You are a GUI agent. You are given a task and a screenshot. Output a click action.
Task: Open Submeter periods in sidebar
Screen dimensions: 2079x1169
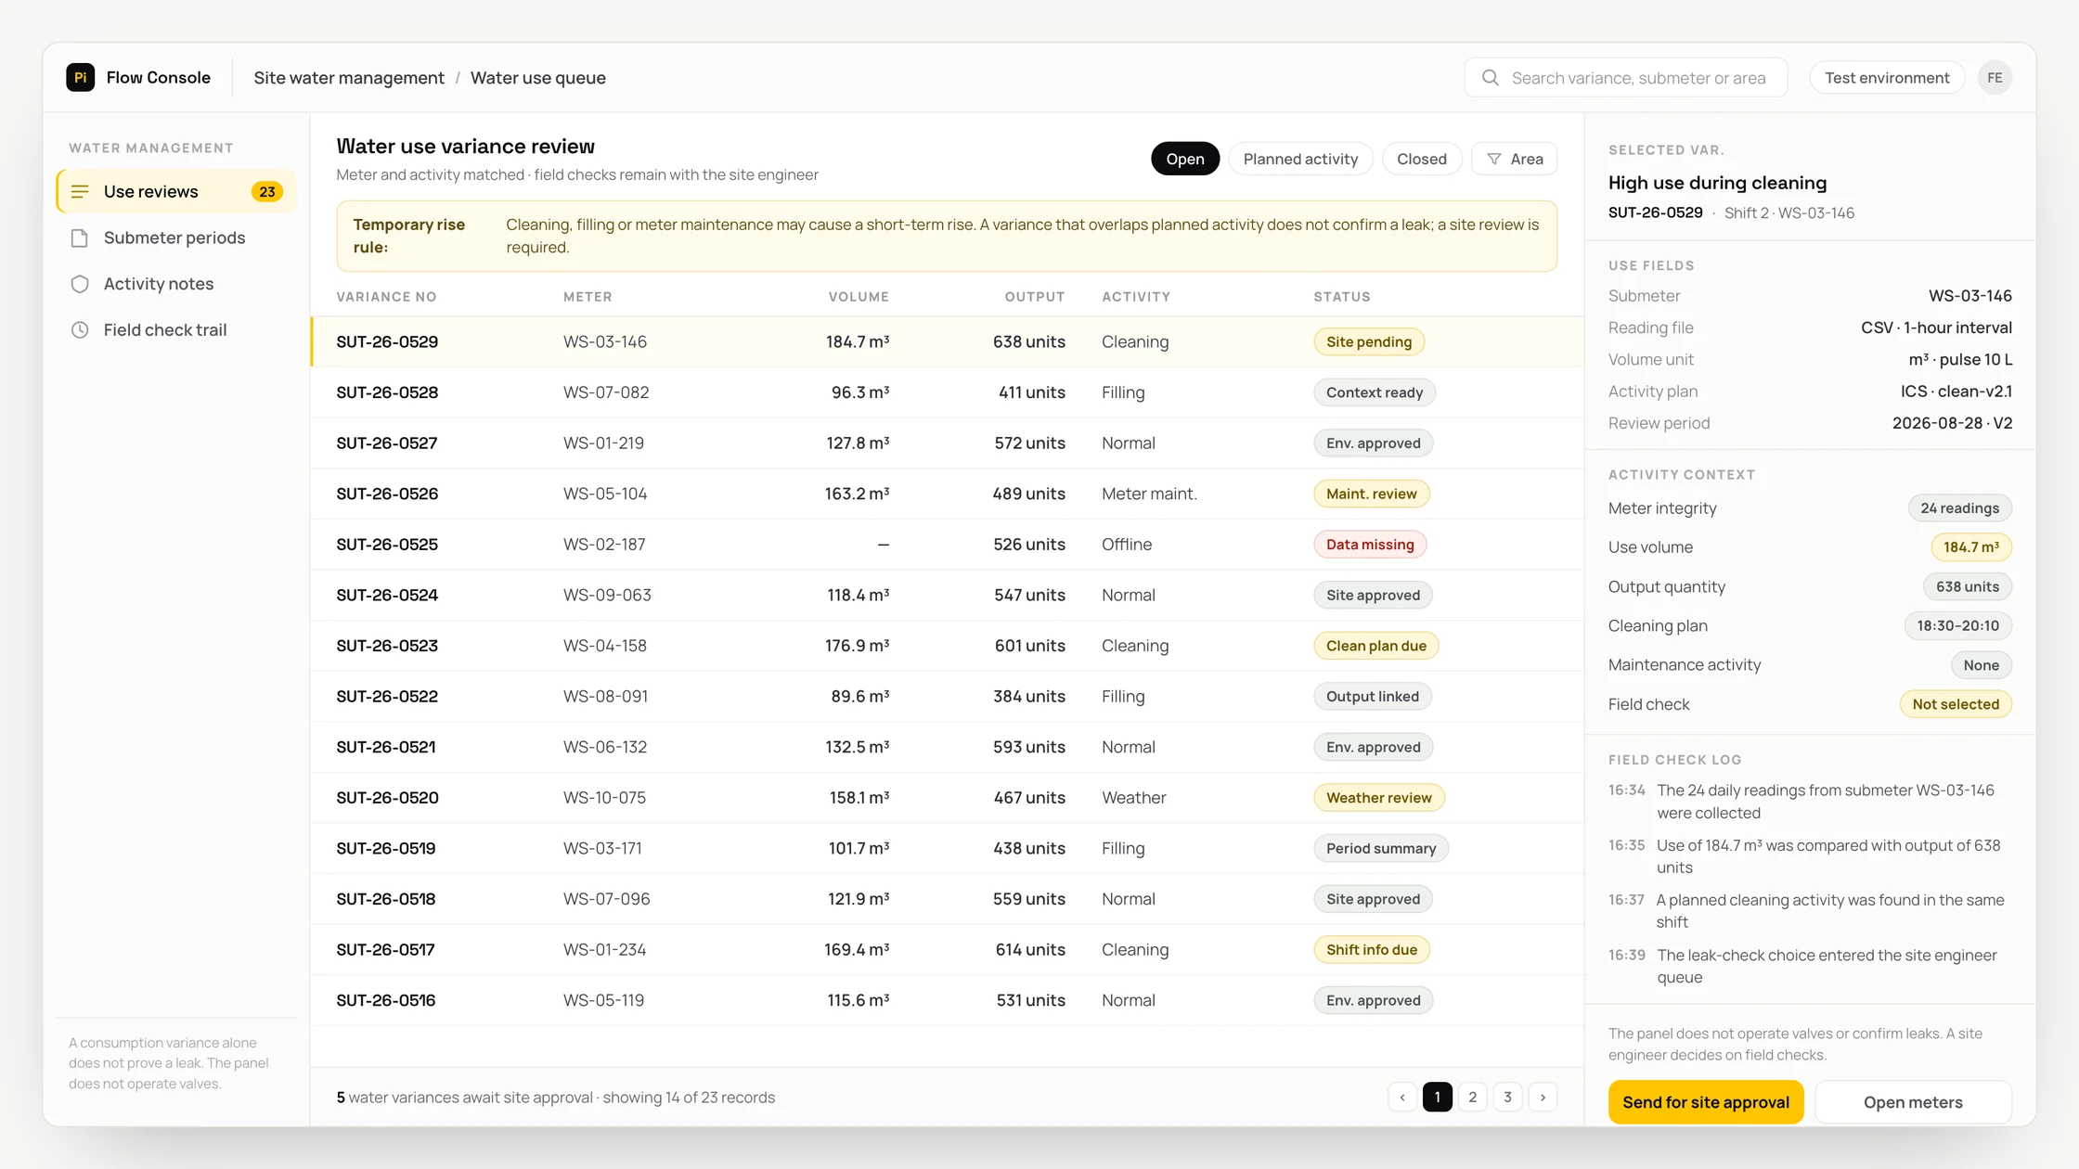point(176,238)
